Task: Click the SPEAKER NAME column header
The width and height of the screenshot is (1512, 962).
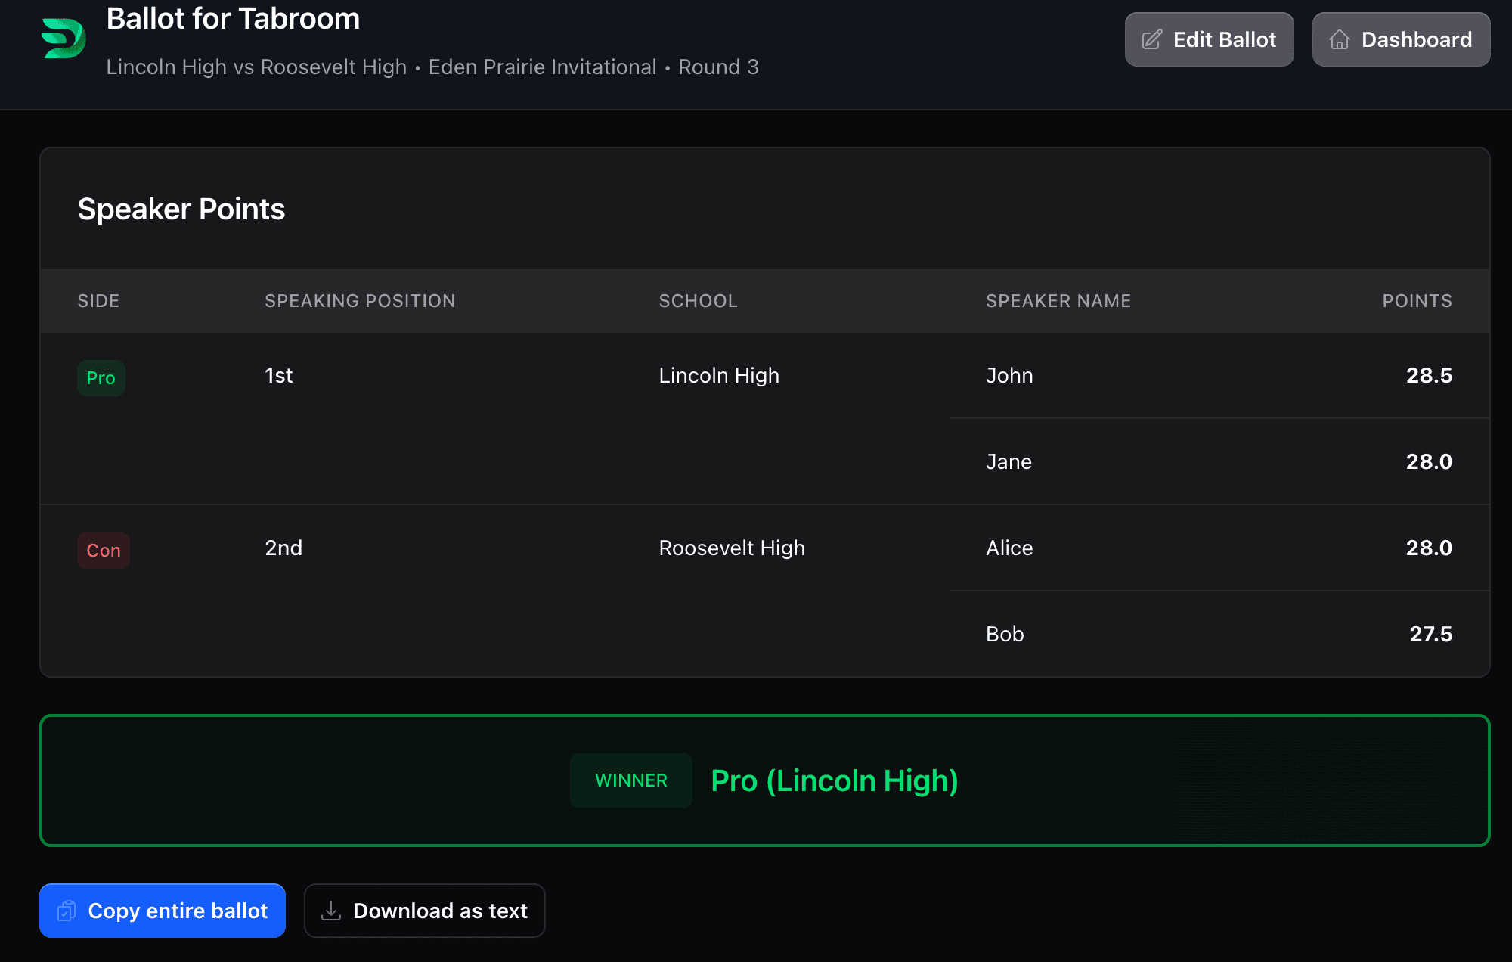Action: coord(1058,301)
